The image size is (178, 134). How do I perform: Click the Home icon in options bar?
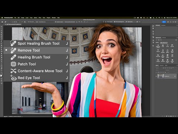pos(2,22)
